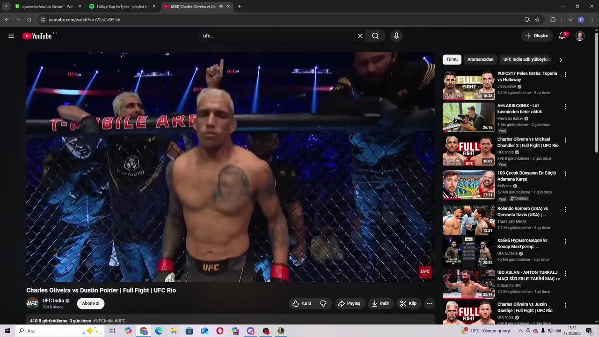Viewport: 599px width, 337px height.
Task: View site information icon in address bar
Action: 43,20
